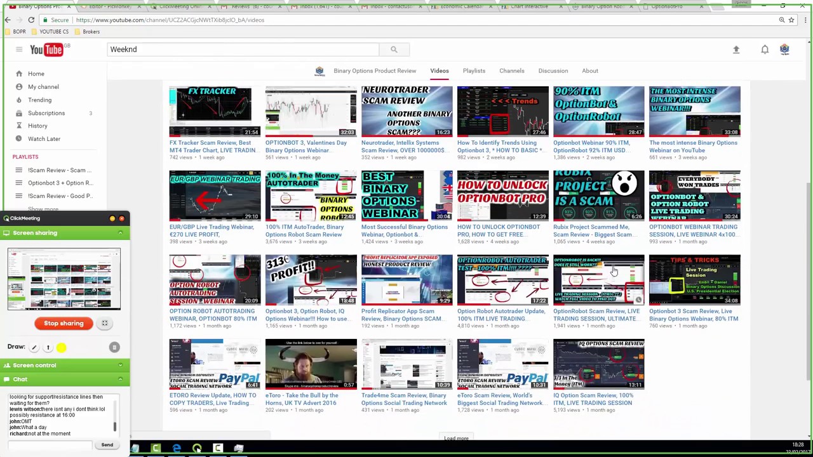Click the search magnifier button

click(394, 50)
